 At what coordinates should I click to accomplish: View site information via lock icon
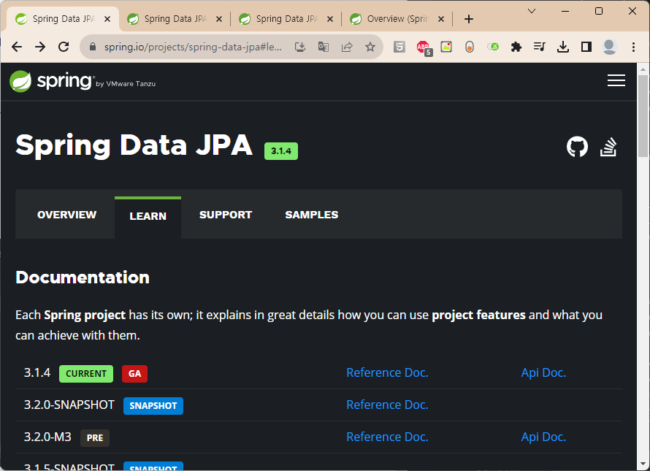pos(93,47)
